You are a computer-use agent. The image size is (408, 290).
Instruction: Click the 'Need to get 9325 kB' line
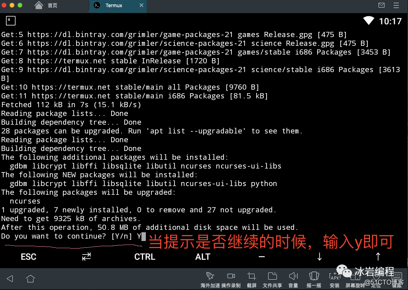71,219
